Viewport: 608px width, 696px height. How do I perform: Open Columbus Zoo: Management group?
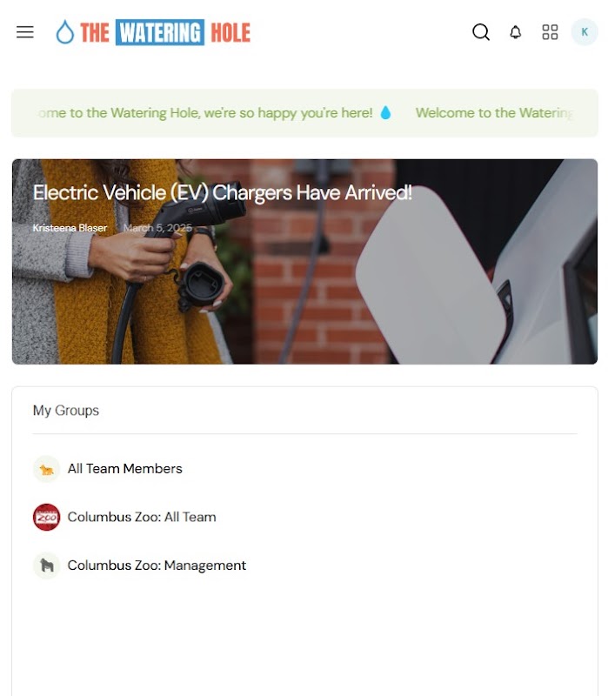click(157, 565)
